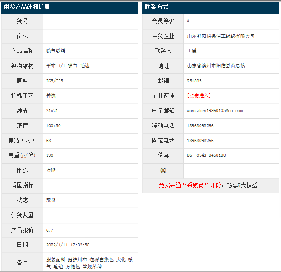
Task: Click the product name 喷气纱绢
Action: coord(56,51)
